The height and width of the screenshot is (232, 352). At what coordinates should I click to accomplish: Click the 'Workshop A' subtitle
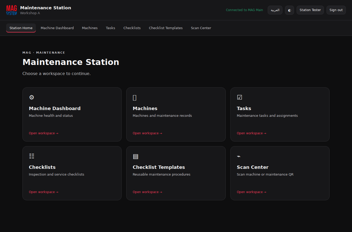(30, 13)
